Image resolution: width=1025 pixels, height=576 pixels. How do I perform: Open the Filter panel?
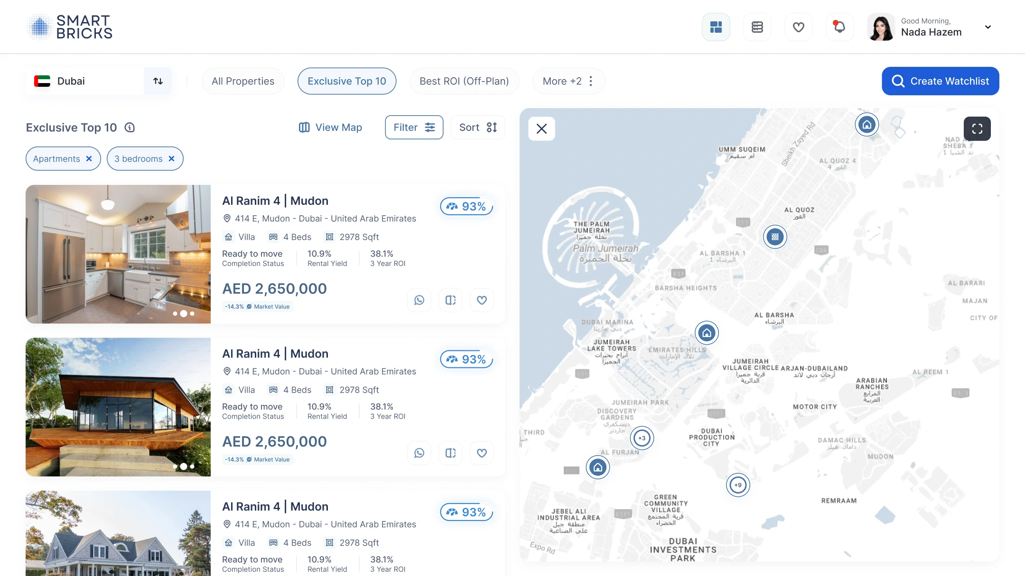coord(414,128)
